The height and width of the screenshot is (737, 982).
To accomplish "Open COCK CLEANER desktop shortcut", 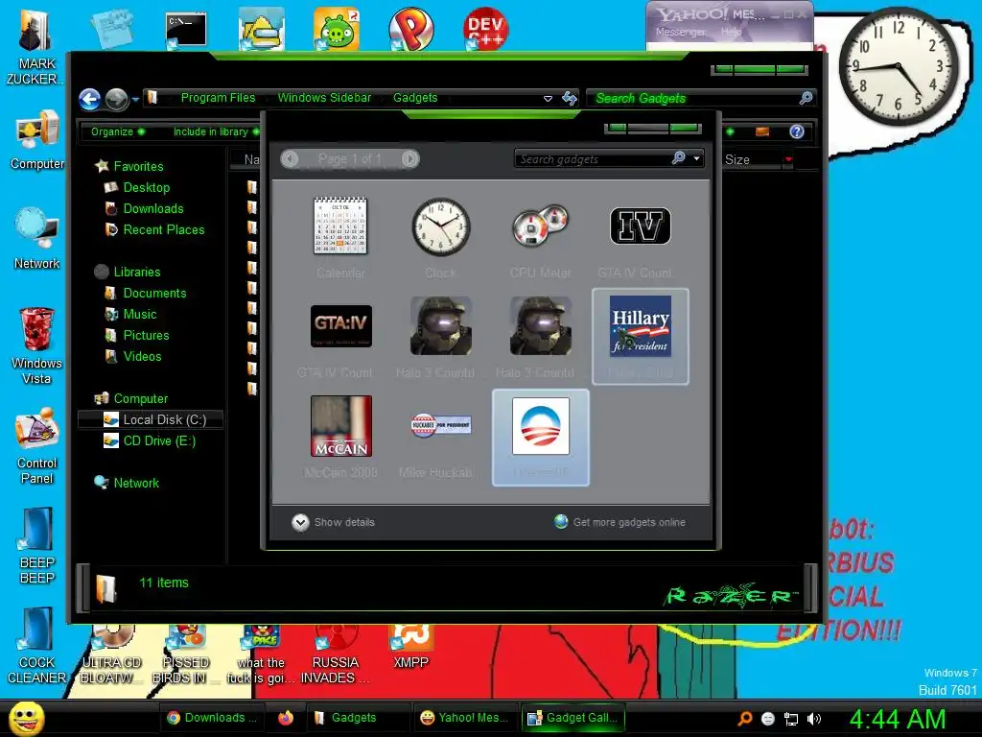I will click(x=36, y=645).
